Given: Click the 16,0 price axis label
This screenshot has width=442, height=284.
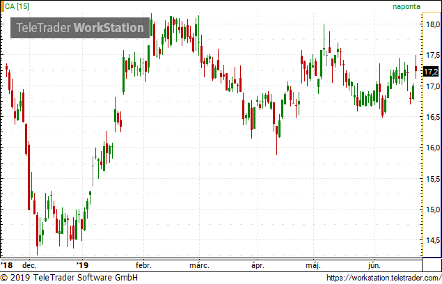Looking at the screenshot, I should coord(433,148).
